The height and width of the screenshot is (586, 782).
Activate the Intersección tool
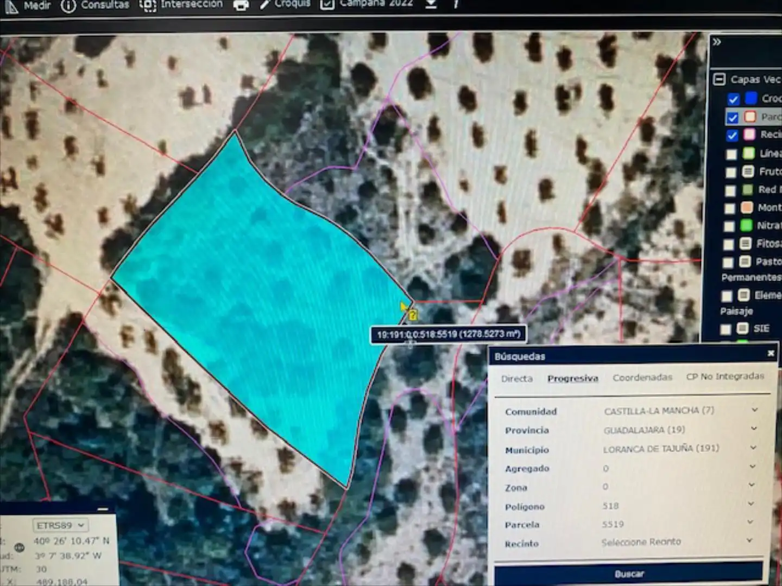click(x=181, y=5)
